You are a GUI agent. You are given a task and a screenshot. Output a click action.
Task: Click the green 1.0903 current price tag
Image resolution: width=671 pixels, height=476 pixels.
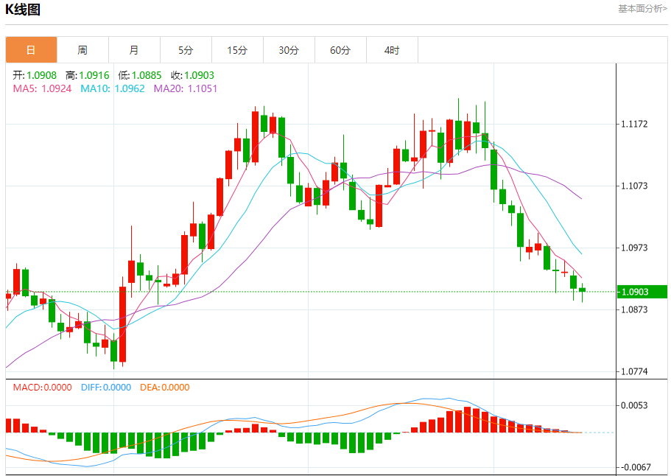coord(642,292)
